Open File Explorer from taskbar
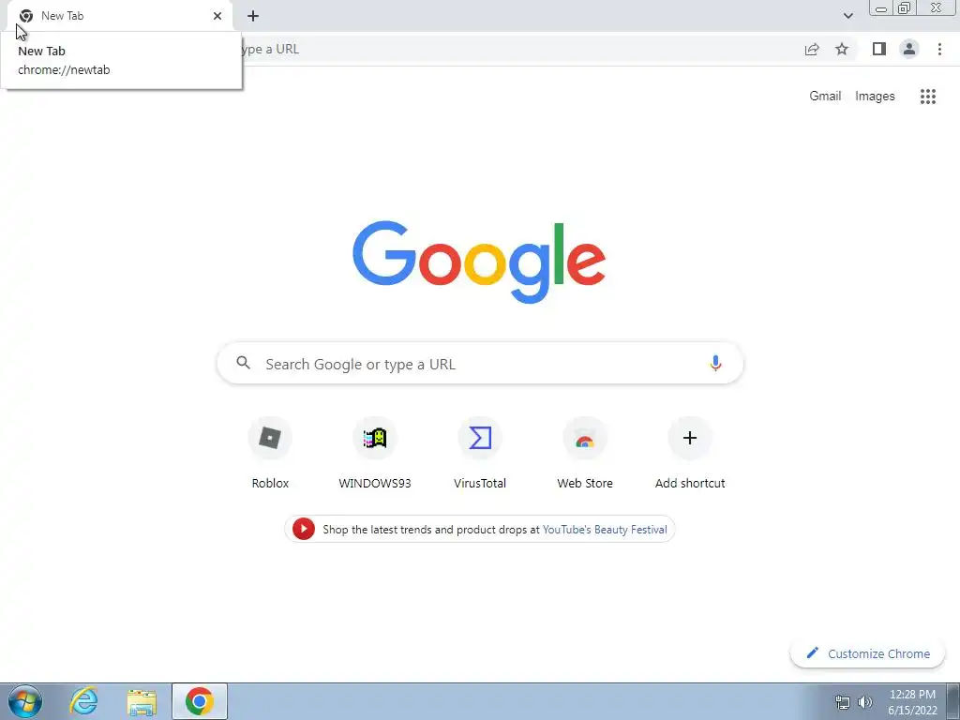960x720 pixels. [x=142, y=701]
